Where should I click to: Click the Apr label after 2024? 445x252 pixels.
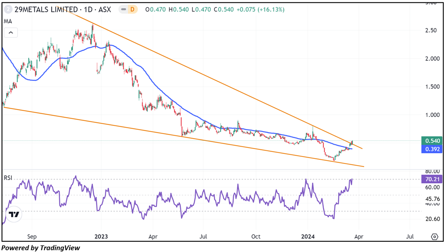(x=359, y=236)
